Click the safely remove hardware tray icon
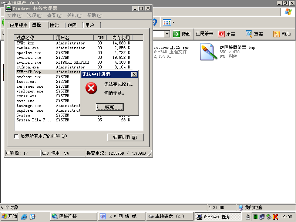Image resolution: width=296 pixels, height=222 pixels. click(269, 217)
